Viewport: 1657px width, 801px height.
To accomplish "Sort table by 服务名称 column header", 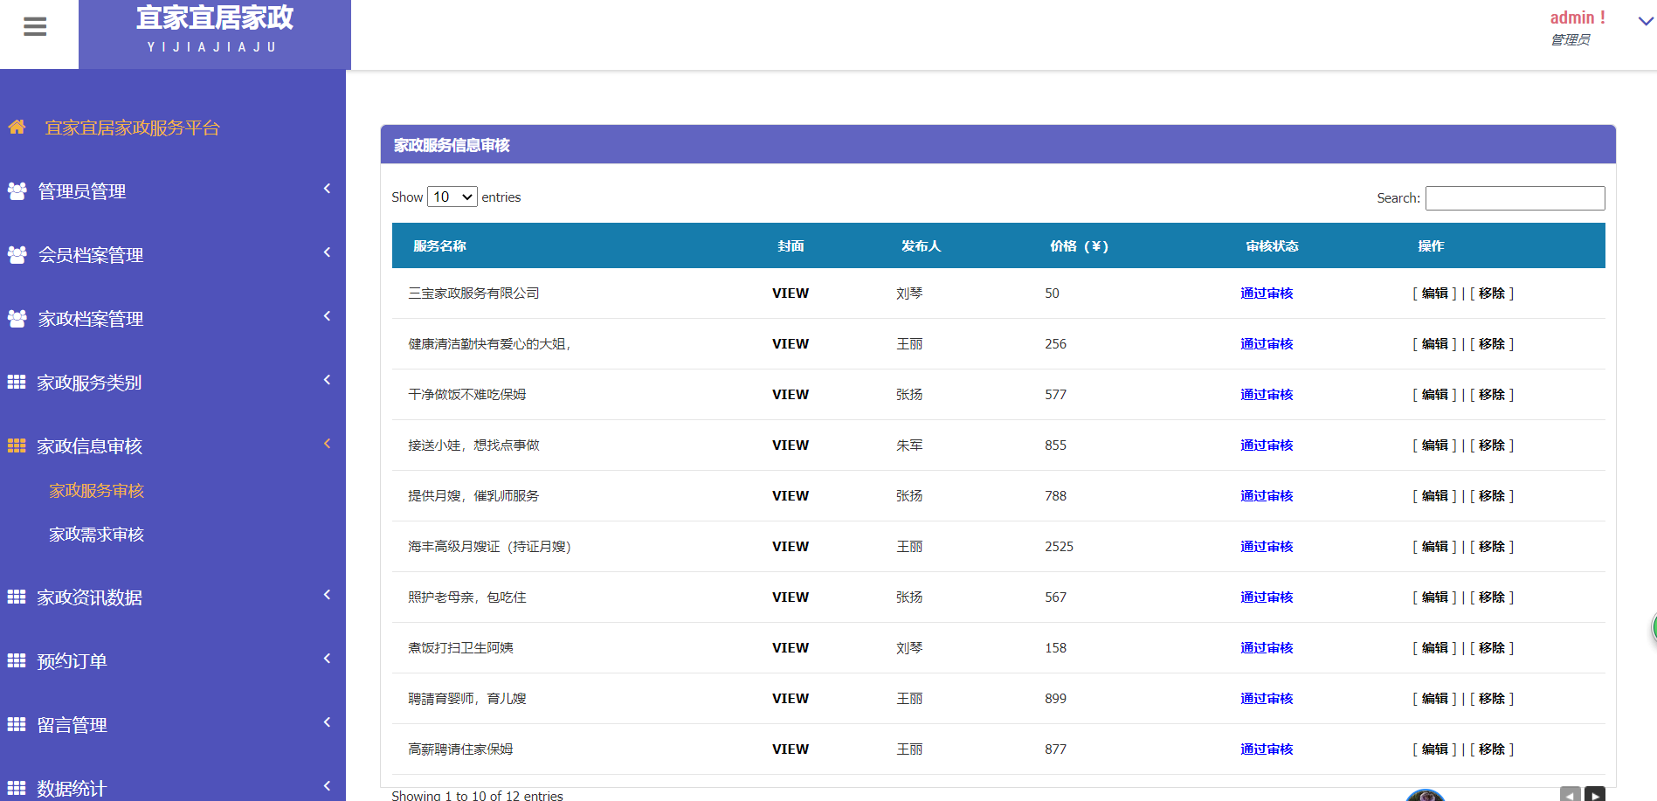I will [439, 246].
